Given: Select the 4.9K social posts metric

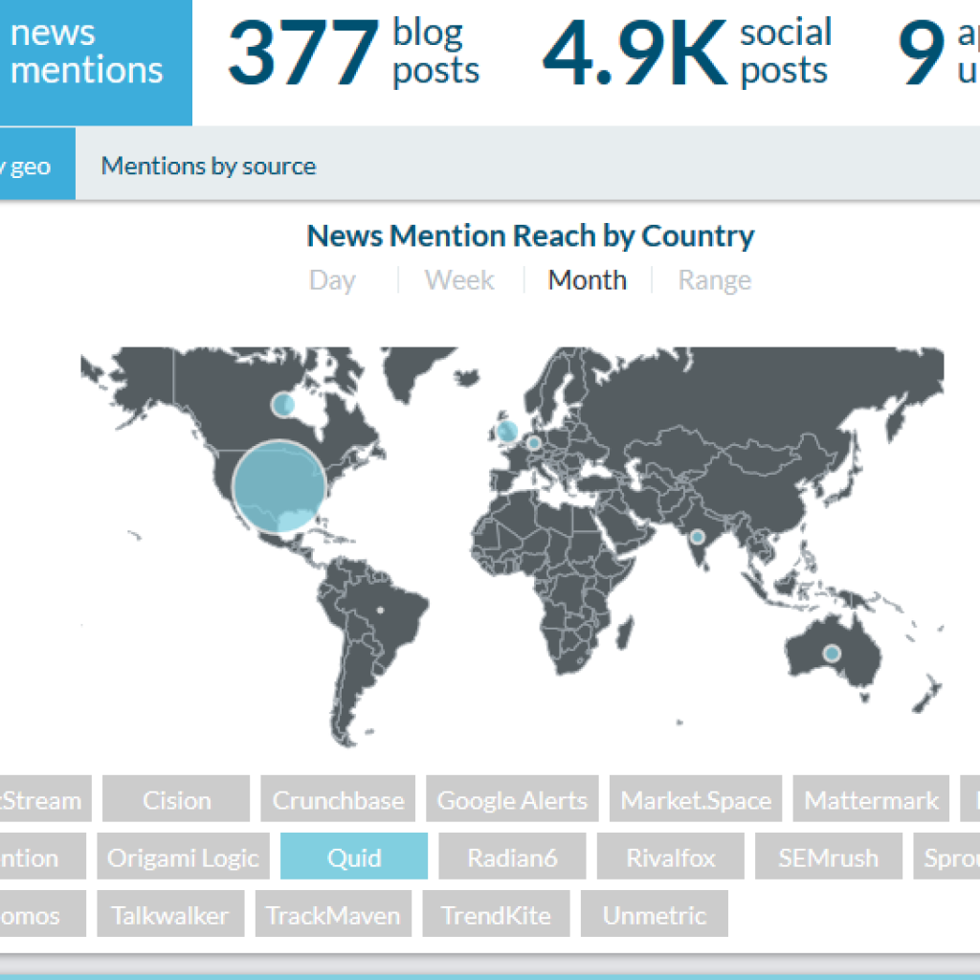Looking at the screenshot, I should tap(687, 52).
